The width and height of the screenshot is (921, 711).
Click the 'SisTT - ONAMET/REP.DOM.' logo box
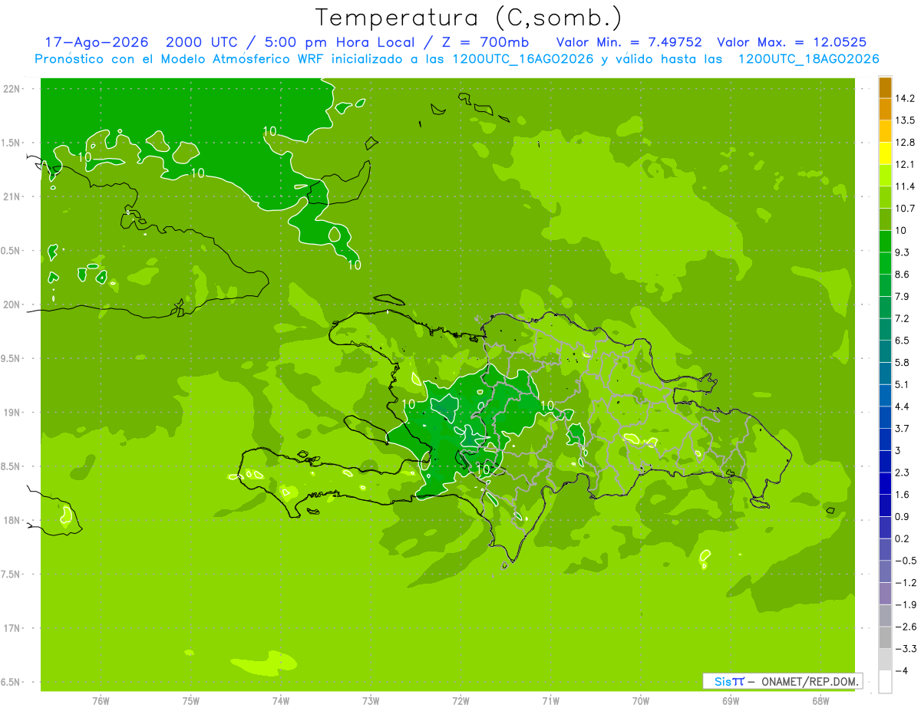[x=782, y=681]
